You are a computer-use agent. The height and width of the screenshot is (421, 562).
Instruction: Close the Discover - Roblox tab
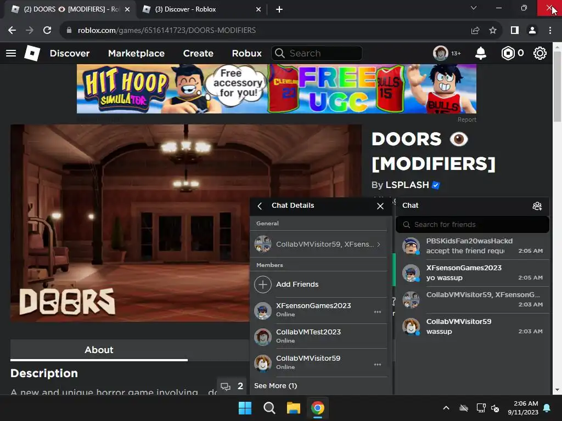(x=258, y=9)
